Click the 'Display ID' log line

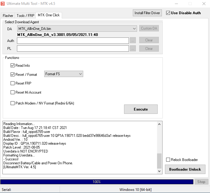pyautogui.click(x=35, y=143)
